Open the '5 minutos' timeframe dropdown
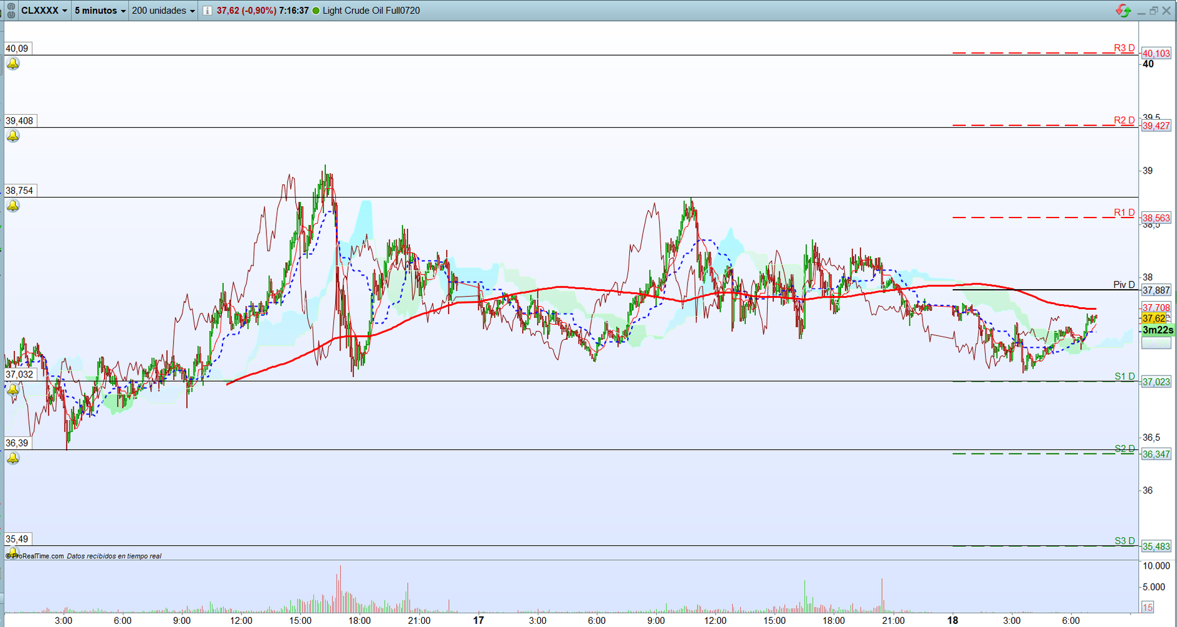Viewport: 1177px width, 627px height. click(x=100, y=11)
